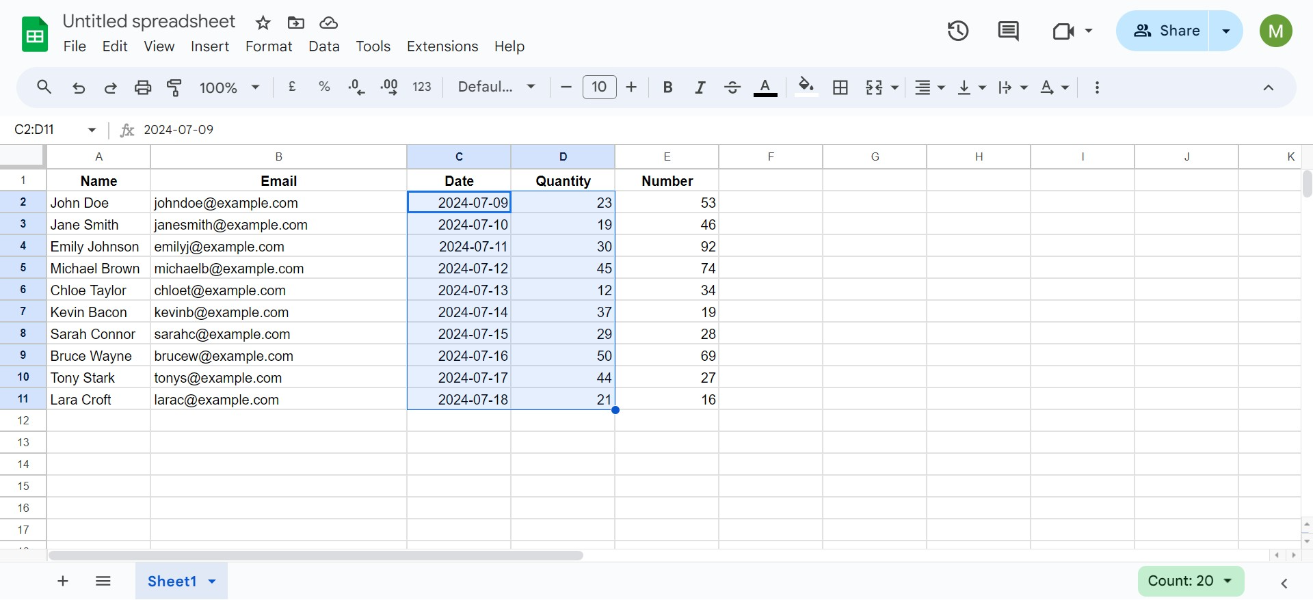1313x600 pixels.
Task: Open the borders tool
Action: point(840,87)
